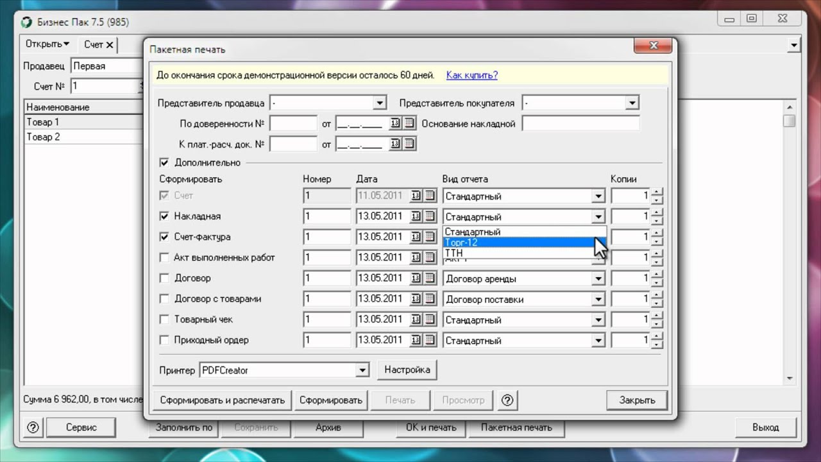The image size is (821, 462).
Task: Click the help icon next to Сервис button
Action: click(33, 427)
